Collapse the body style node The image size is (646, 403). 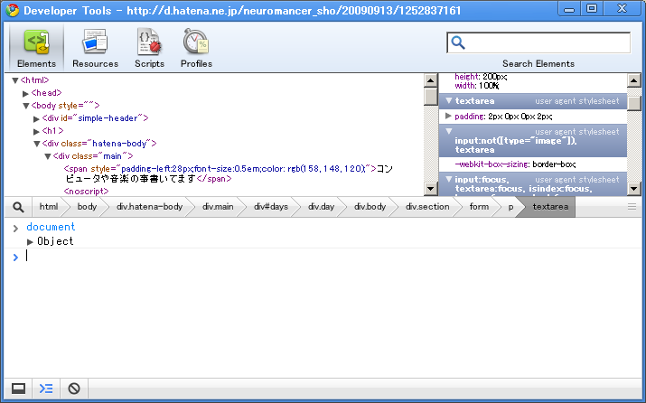pos(25,106)
